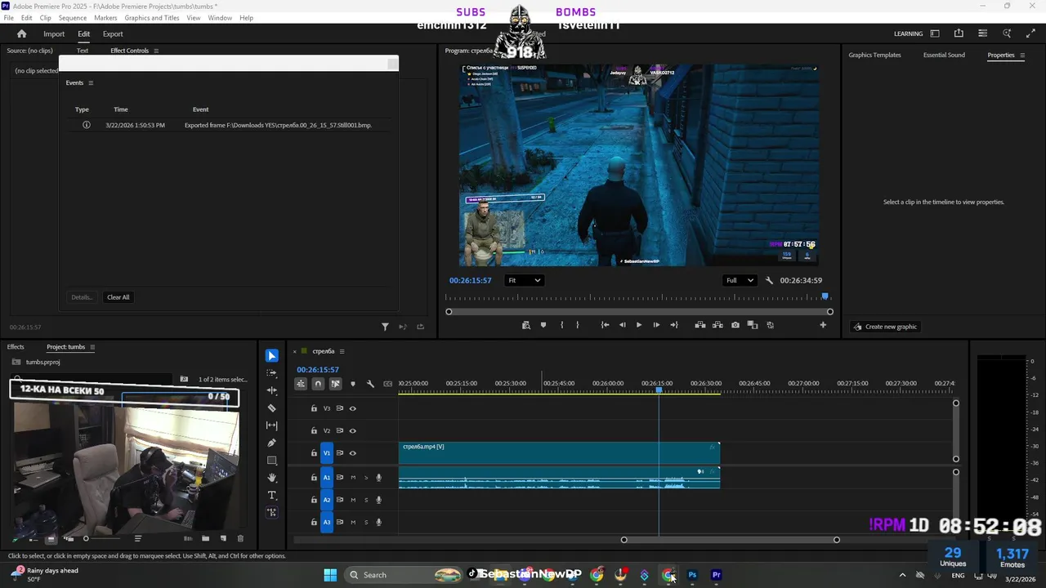Switch to the Essential Sound tab
The height and width of the screenshot is (588, 1046).
click(944, 55)
